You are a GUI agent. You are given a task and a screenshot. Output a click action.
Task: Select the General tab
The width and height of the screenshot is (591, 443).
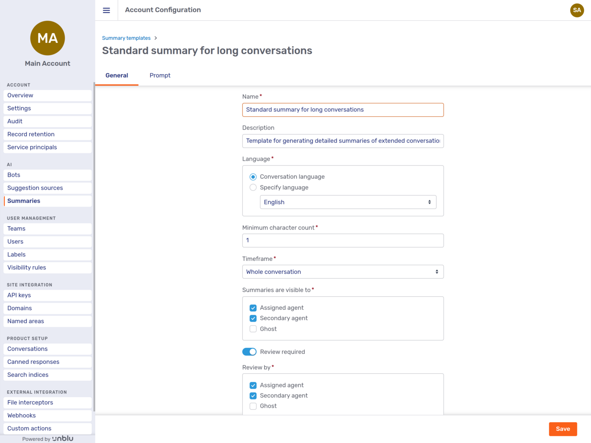click(117, 75)
